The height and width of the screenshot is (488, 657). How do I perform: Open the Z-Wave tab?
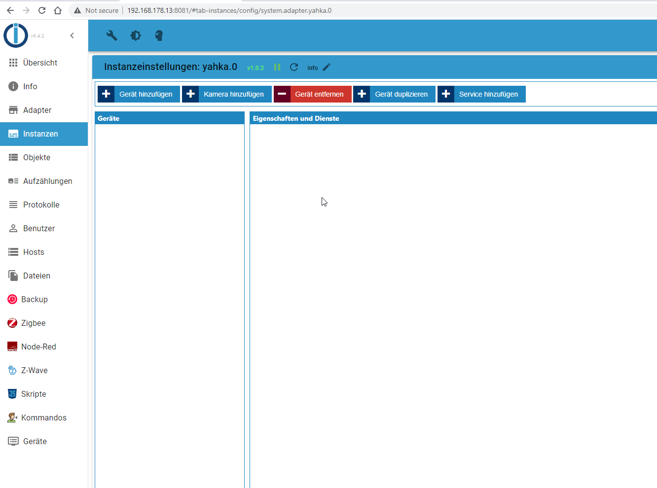pyautogui.click(x=44, y=370)
